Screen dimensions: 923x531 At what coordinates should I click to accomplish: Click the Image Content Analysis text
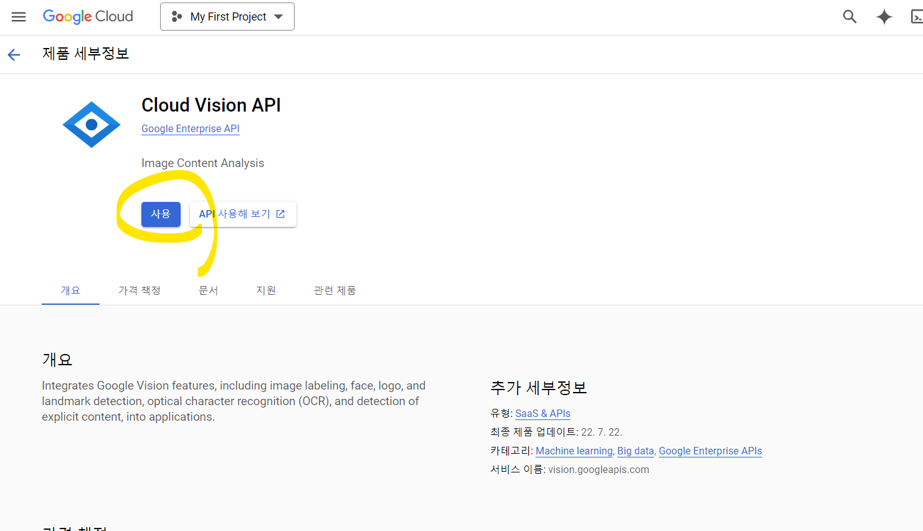(x=203, y=163)
